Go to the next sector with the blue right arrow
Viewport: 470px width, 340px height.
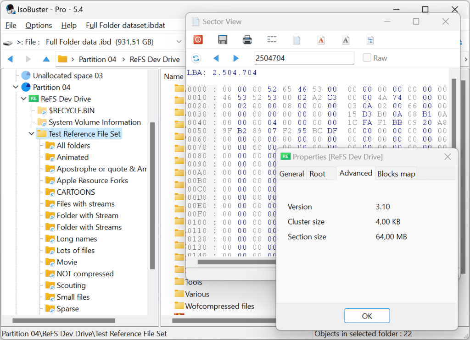point(236,58)
